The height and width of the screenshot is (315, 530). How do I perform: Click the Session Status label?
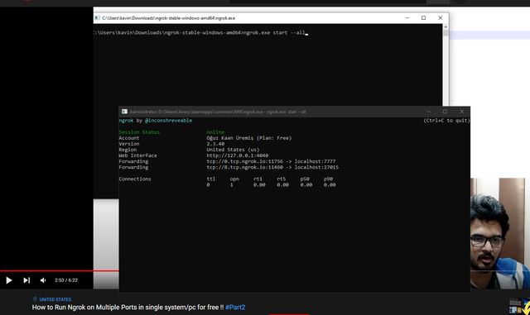point(139,132)
